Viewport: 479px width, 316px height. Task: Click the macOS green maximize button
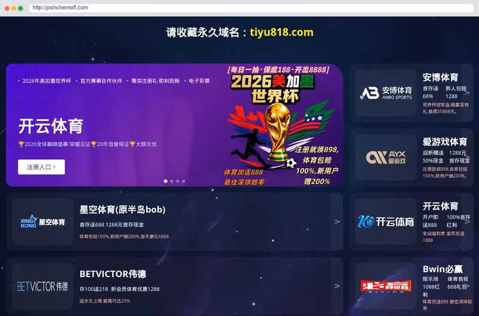20,8
